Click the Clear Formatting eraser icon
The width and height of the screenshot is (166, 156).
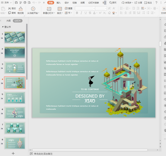point(109,13)
